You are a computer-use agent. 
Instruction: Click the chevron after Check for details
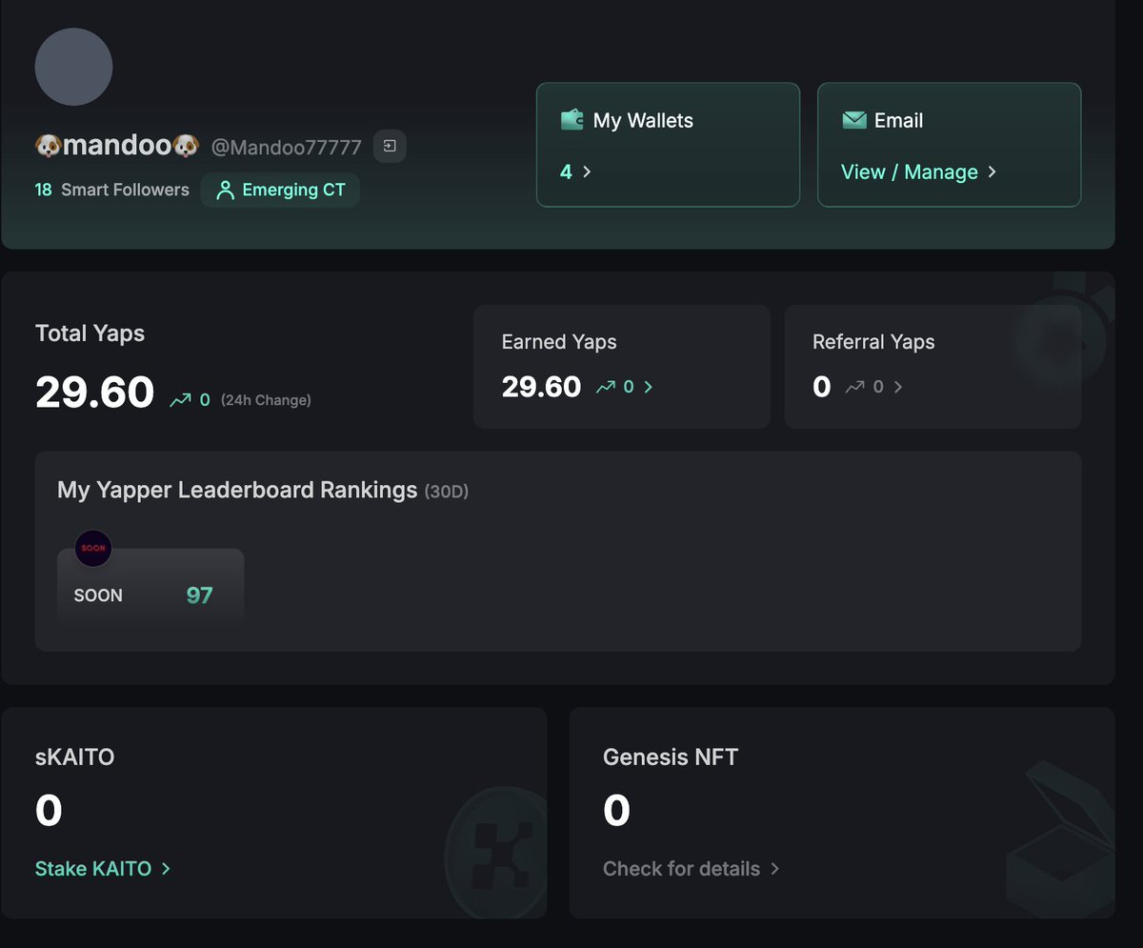[775, 869]
